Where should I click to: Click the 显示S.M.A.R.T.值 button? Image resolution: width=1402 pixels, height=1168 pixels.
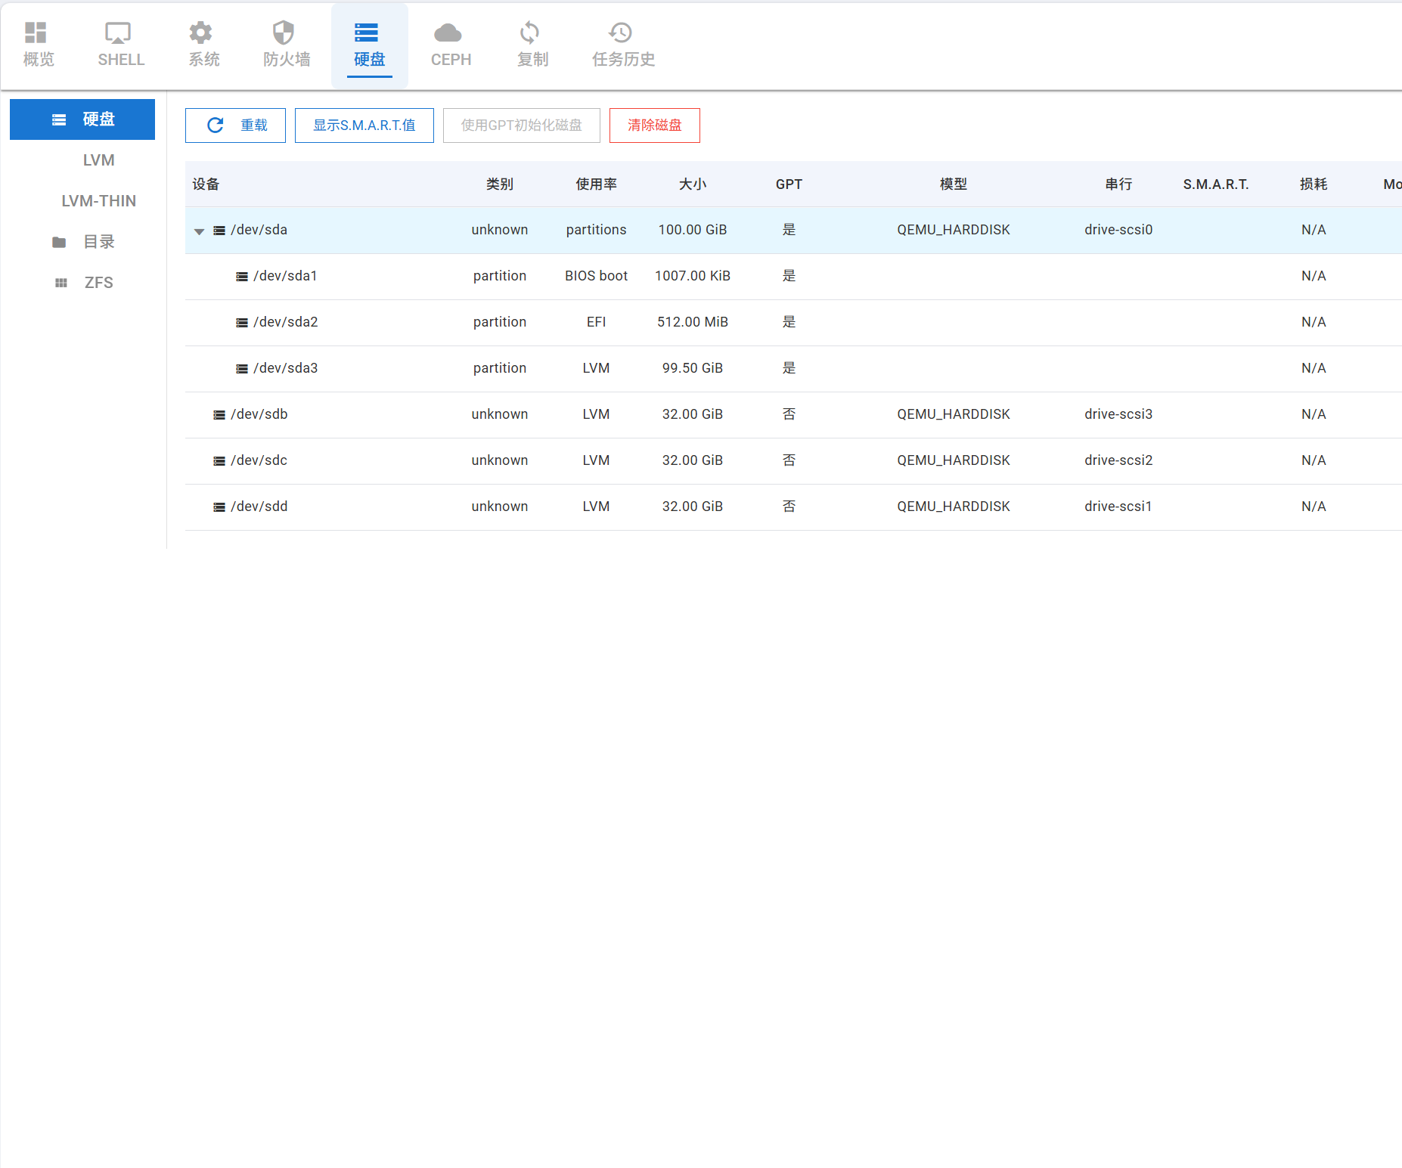pos(364,125)
